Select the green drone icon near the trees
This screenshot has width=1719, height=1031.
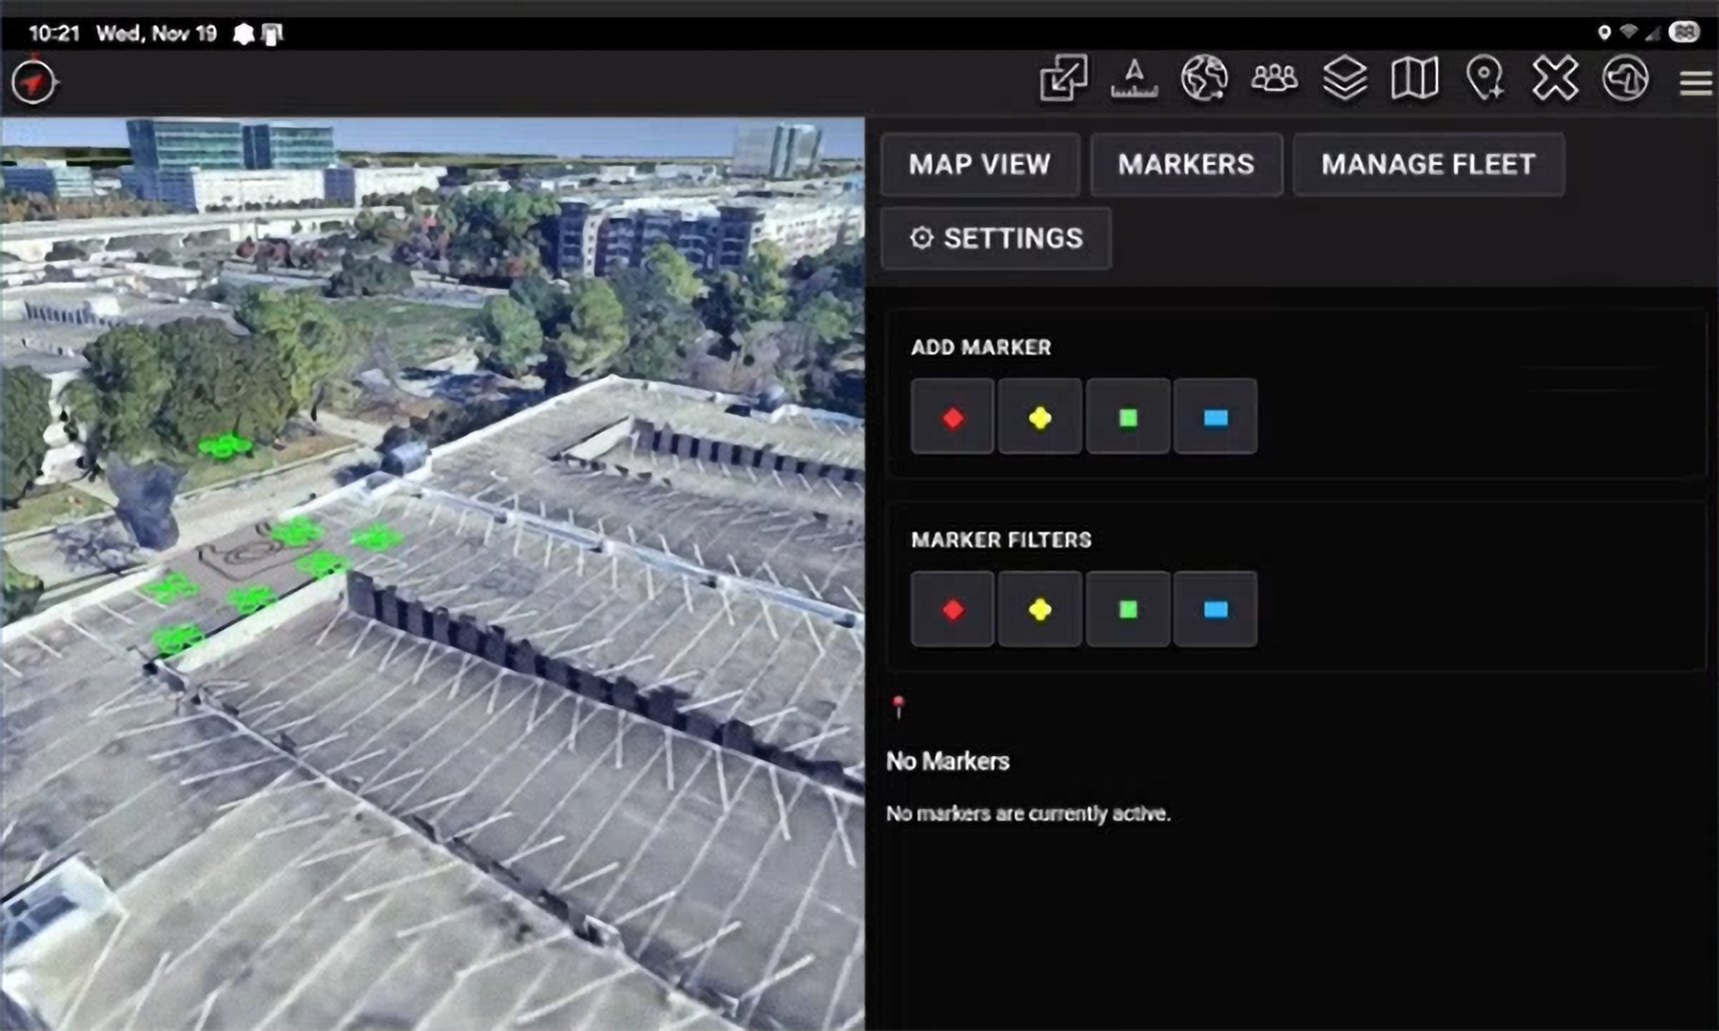tap(225, 447)
